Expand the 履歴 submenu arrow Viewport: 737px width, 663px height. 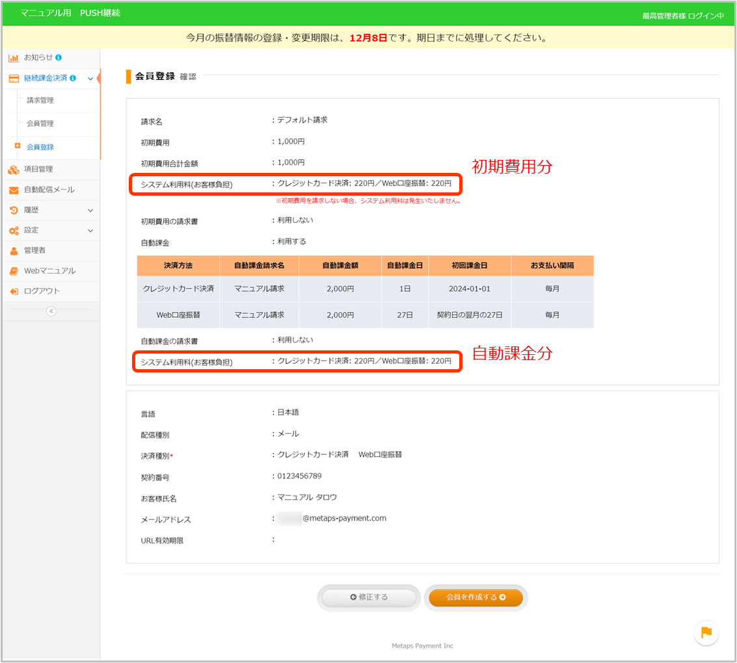coord(90,211)
